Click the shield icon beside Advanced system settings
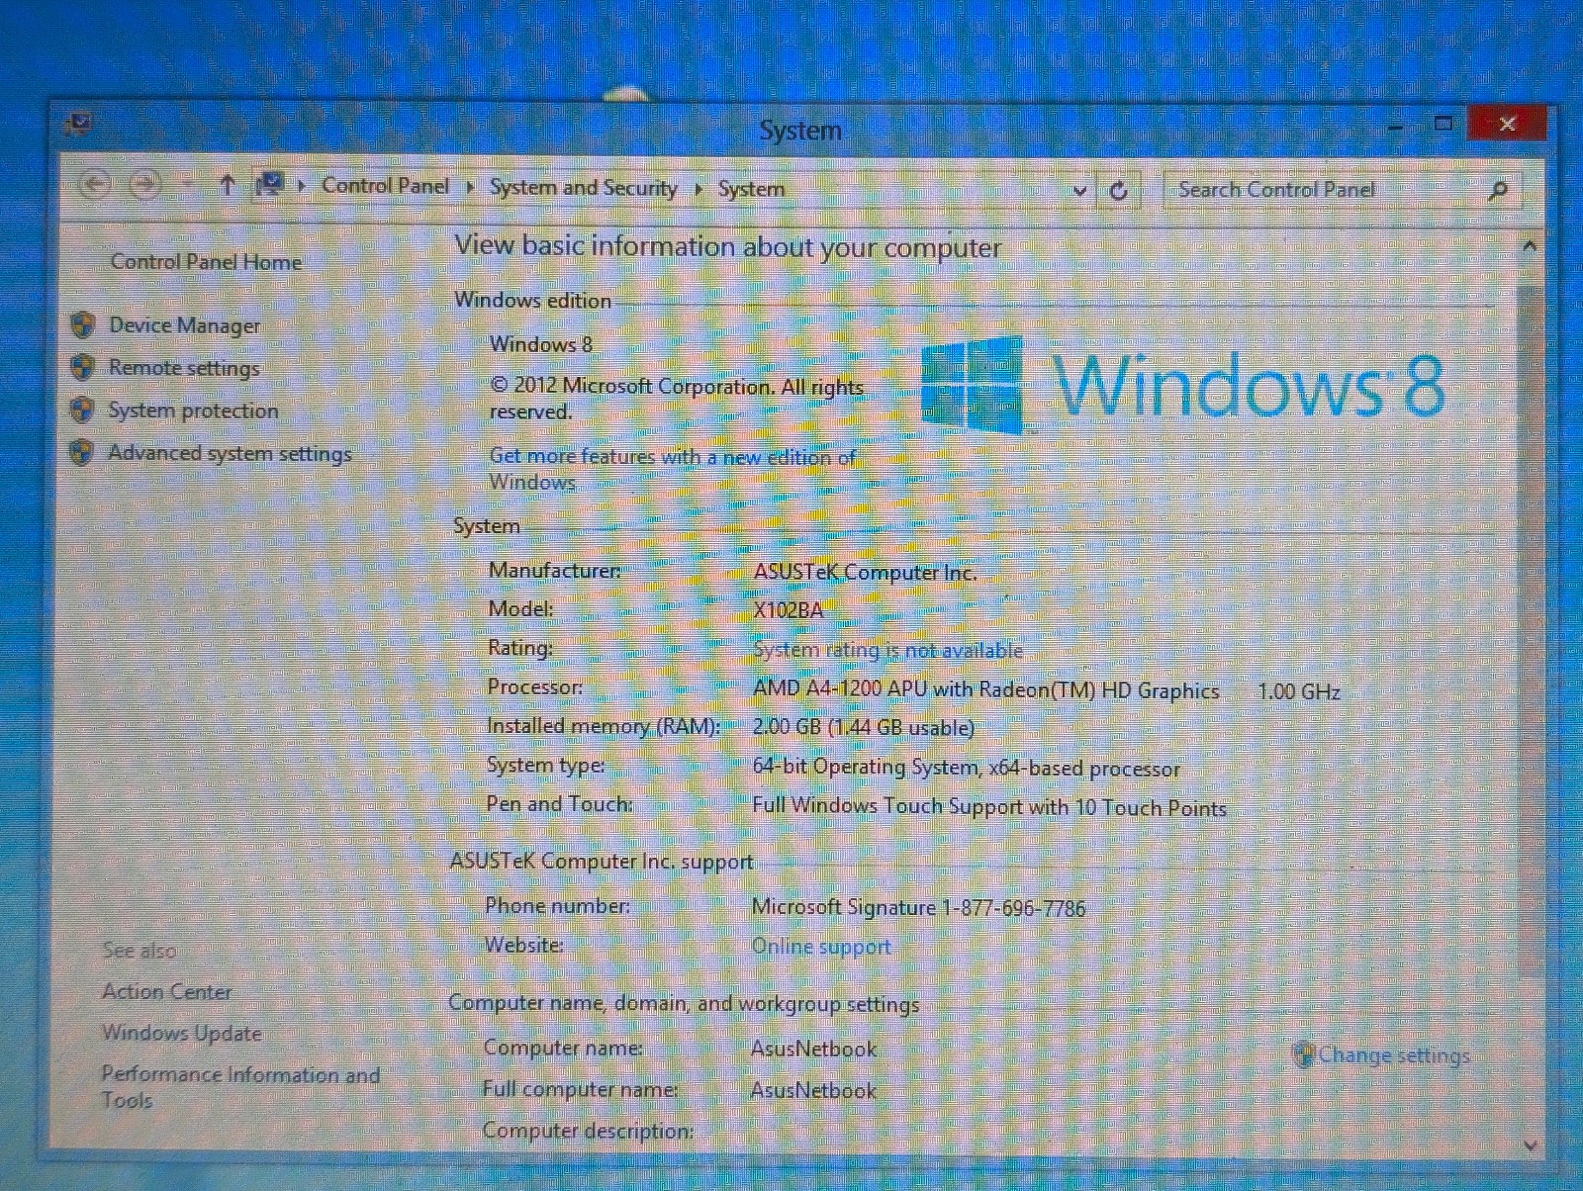 [81, 452]
